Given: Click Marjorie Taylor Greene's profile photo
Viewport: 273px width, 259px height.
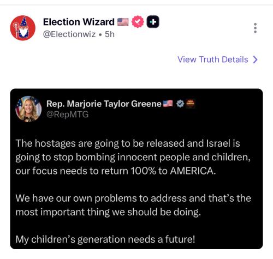Looking at the screenshot, I should [x=28, y=109].
